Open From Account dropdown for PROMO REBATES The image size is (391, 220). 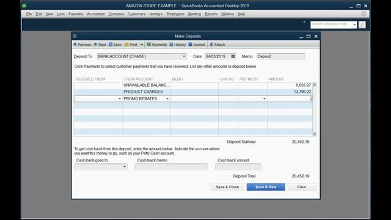167,99
